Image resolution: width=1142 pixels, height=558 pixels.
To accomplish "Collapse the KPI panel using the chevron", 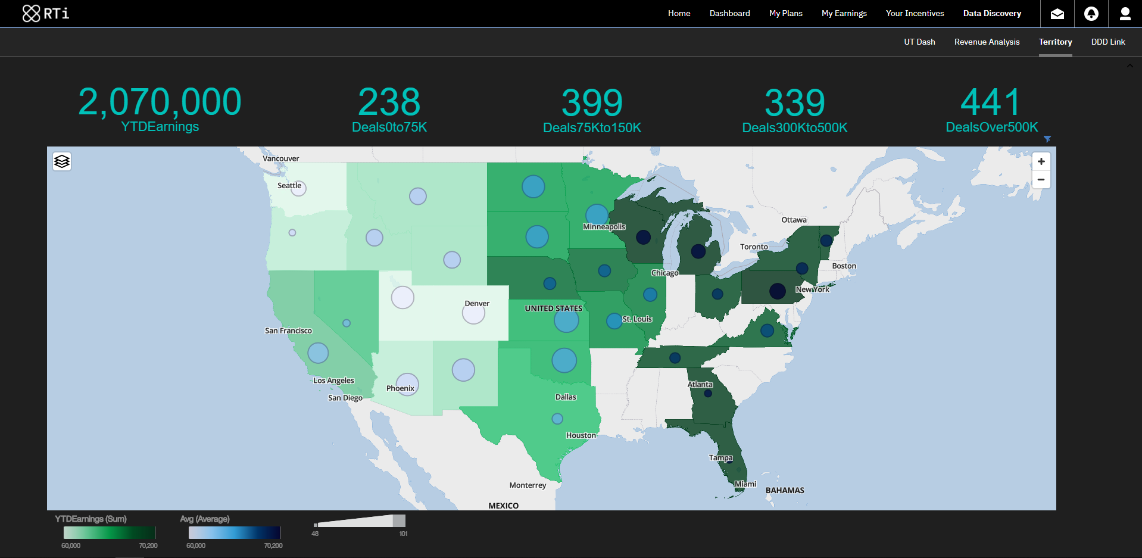I will (1129, 66).
